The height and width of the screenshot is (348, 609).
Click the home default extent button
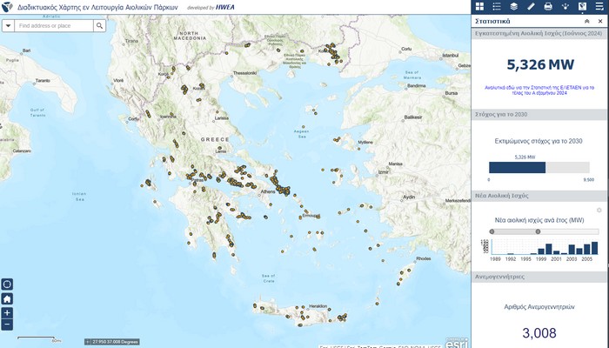pos(8,298)
